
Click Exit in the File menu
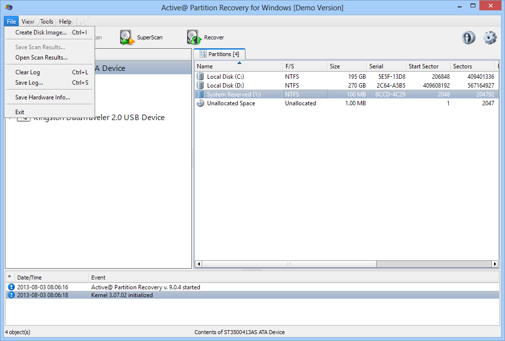pyautogui.click(x=50, y=112)
